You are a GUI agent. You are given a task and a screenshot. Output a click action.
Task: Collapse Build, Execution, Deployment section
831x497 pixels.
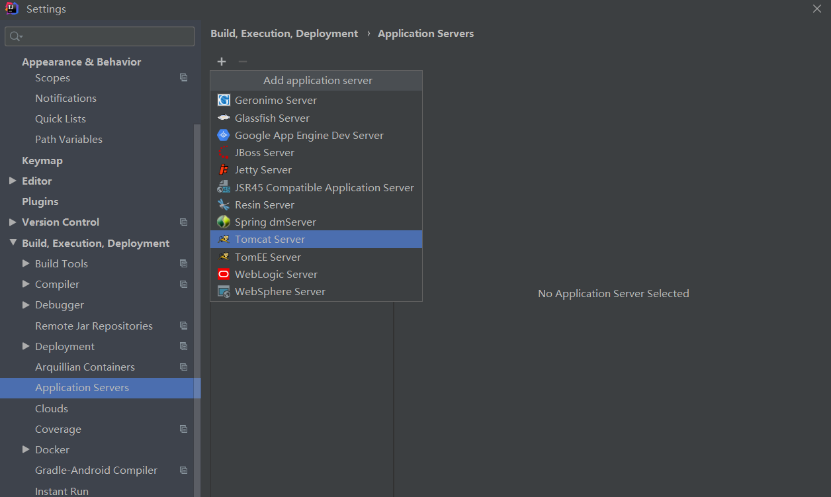[13, 243]
